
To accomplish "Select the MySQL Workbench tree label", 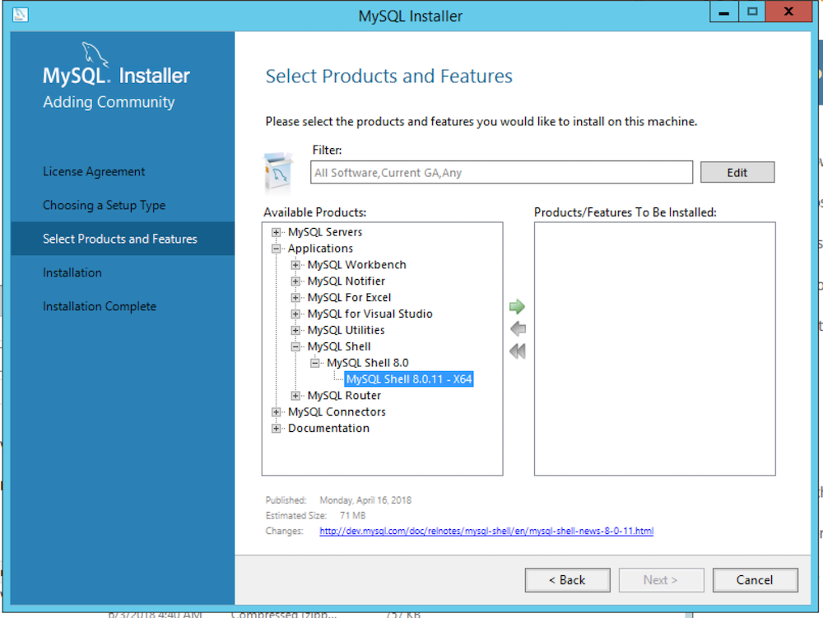I will pos(357,265).
